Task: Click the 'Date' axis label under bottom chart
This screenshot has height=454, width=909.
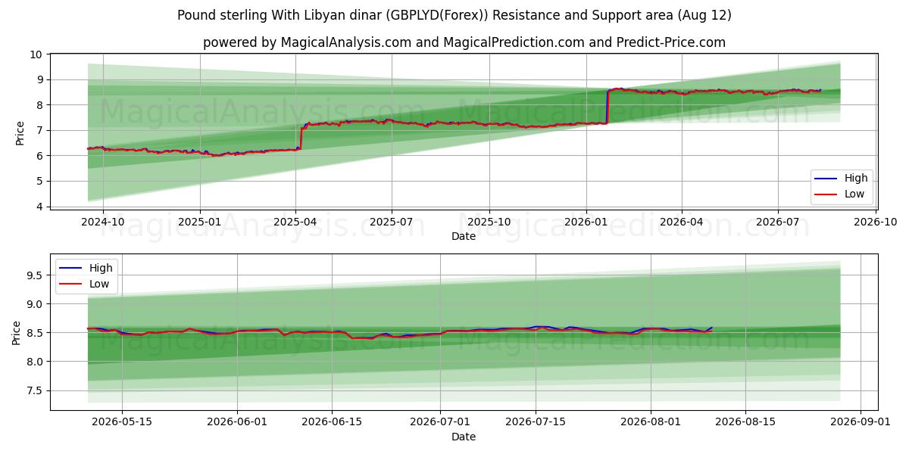Action: [x=464, y=437]
